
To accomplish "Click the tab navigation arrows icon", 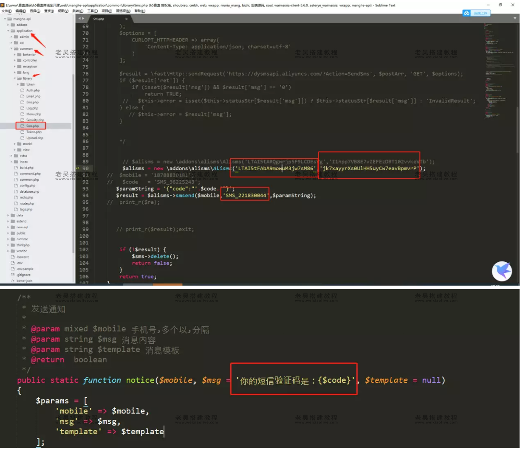I will (81, 19).
